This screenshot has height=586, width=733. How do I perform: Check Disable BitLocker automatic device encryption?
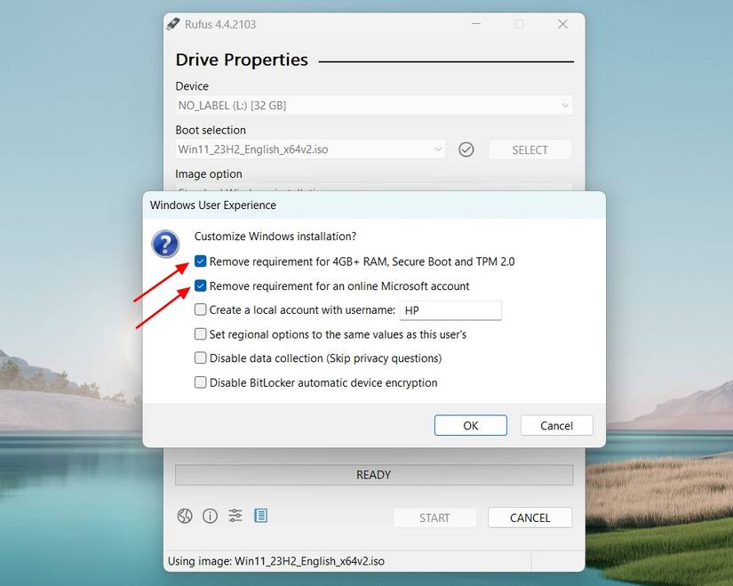[x=201, y=382]
